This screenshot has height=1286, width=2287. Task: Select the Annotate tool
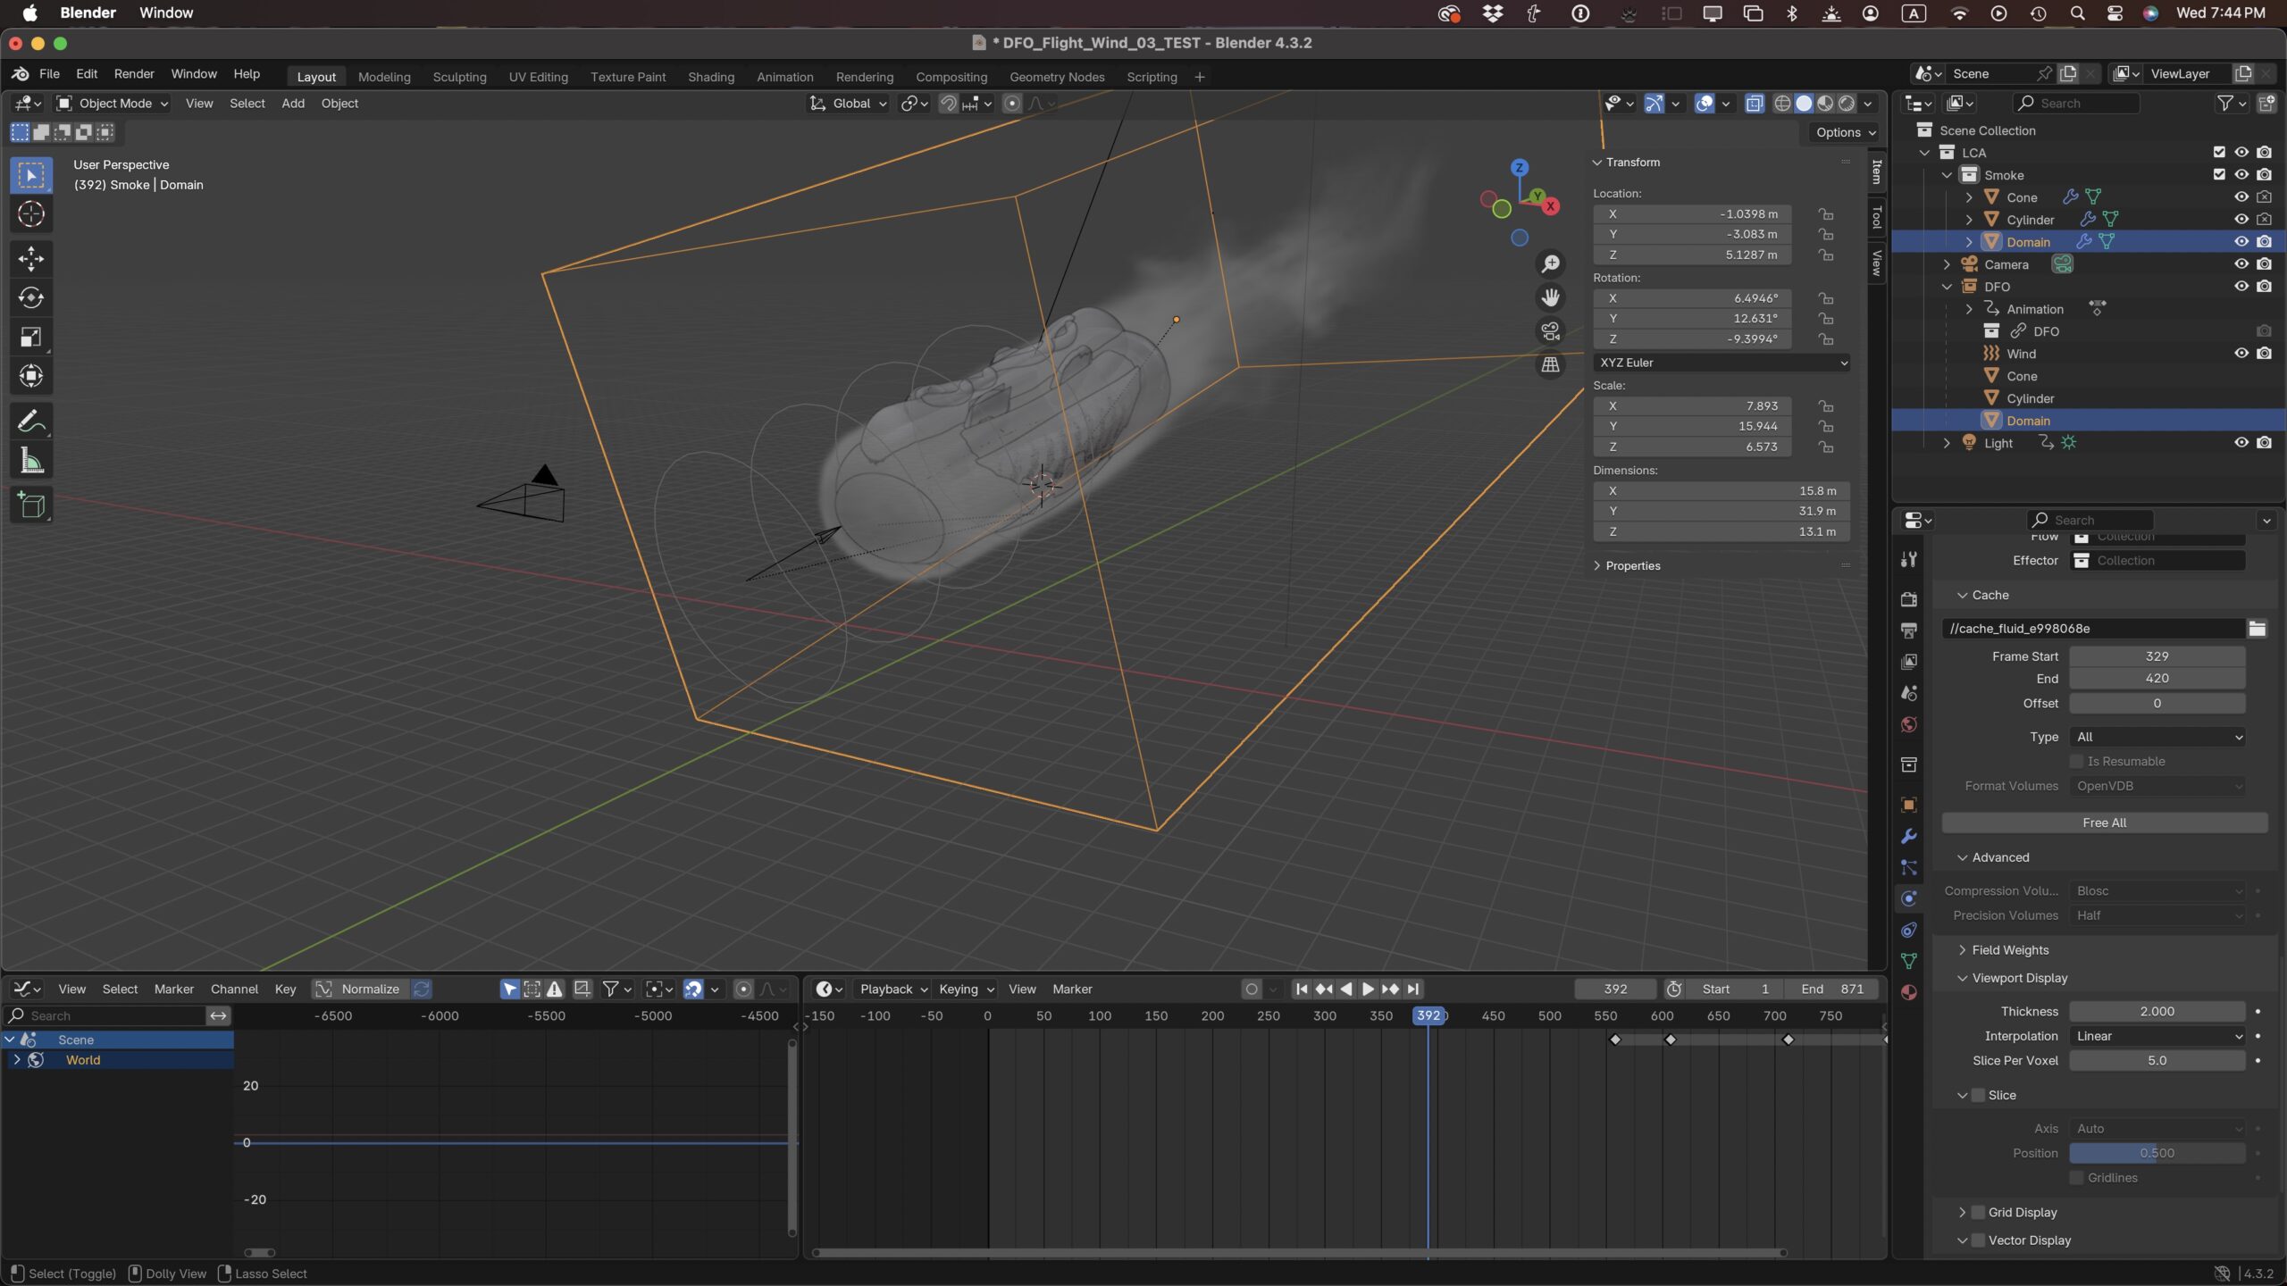31,421
